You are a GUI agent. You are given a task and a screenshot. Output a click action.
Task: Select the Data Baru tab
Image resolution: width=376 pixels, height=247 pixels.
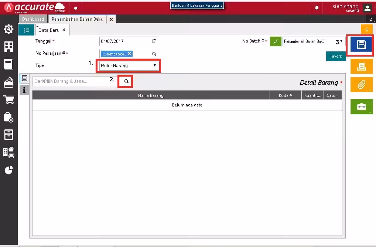49,30
